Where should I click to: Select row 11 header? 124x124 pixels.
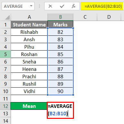click(5, 99)
